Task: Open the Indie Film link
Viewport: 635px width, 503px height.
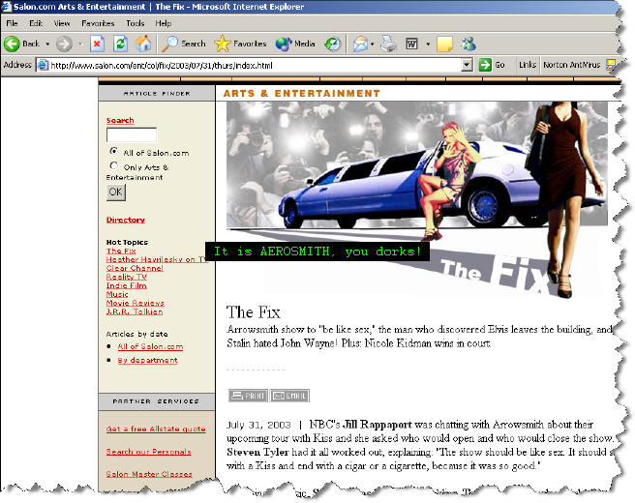Action: [127, 285]
